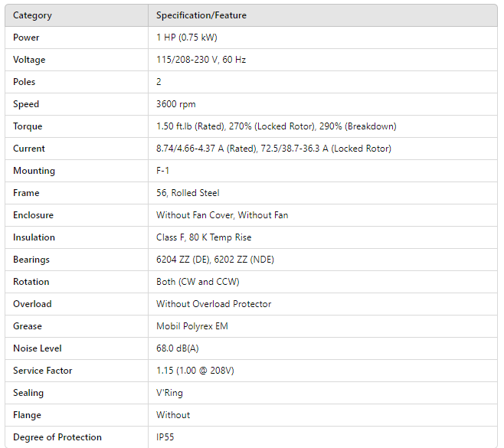Select the Mobil Polyrex EM grease value

(x=192, y=326)
